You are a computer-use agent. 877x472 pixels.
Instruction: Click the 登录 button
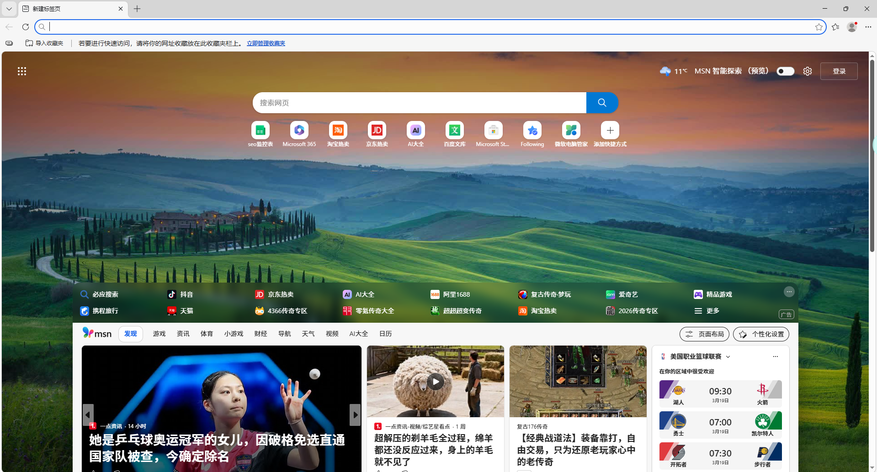[839, 71]
